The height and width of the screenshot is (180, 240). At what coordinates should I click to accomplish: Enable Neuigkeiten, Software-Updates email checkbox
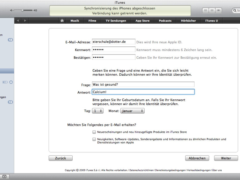click(94, 139)
